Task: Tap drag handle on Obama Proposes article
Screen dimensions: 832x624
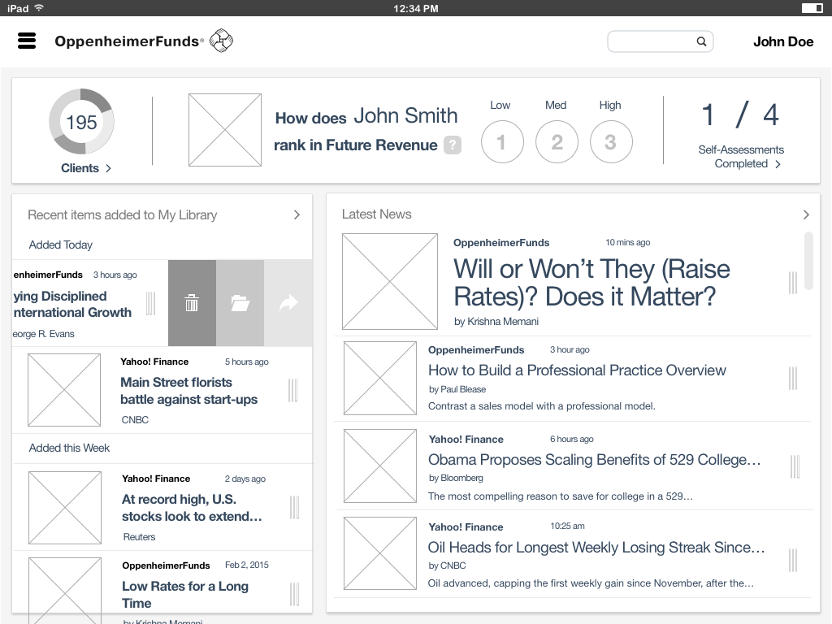Action: pos(795,467)
